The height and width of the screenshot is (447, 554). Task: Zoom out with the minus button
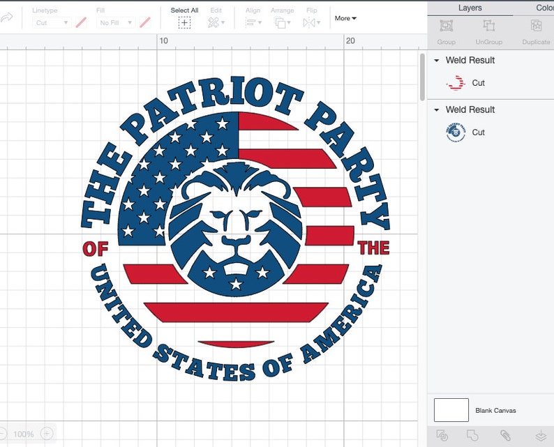(x=2, y=434)
